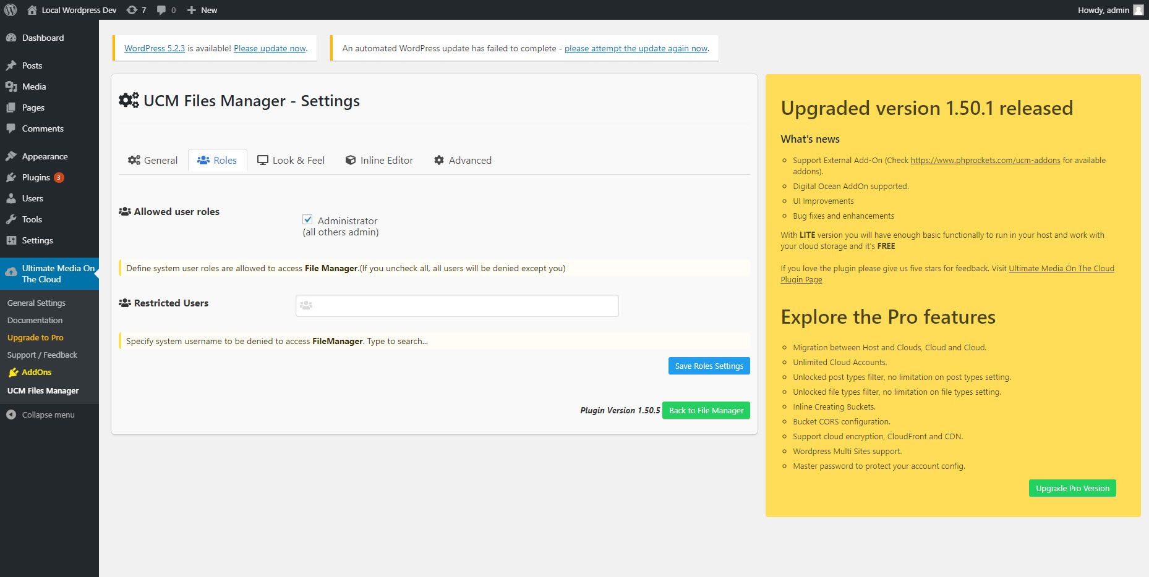Click Upgrade Pro Version button
The height and width of the screenshot is (577, 1149).
[x=1072, y=488]
